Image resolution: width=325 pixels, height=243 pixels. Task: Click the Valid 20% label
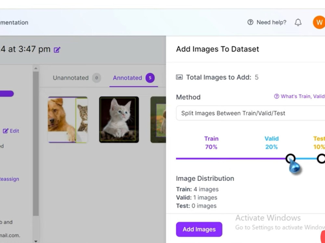point(271,143)
